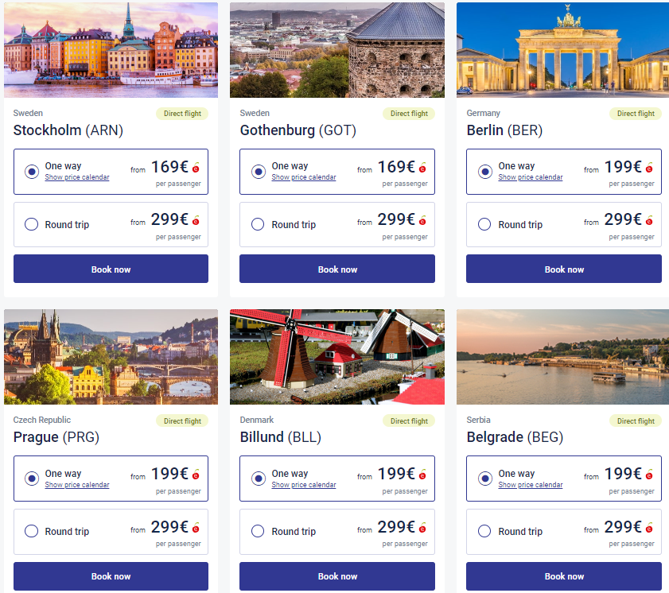
Task: Click Book now for Berlin
Action: [x=564, y=269]
